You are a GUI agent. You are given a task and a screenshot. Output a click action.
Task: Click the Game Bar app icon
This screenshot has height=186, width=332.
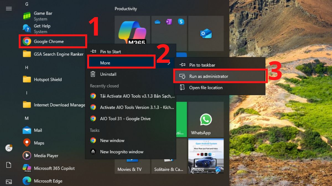(x=27, y=16)
